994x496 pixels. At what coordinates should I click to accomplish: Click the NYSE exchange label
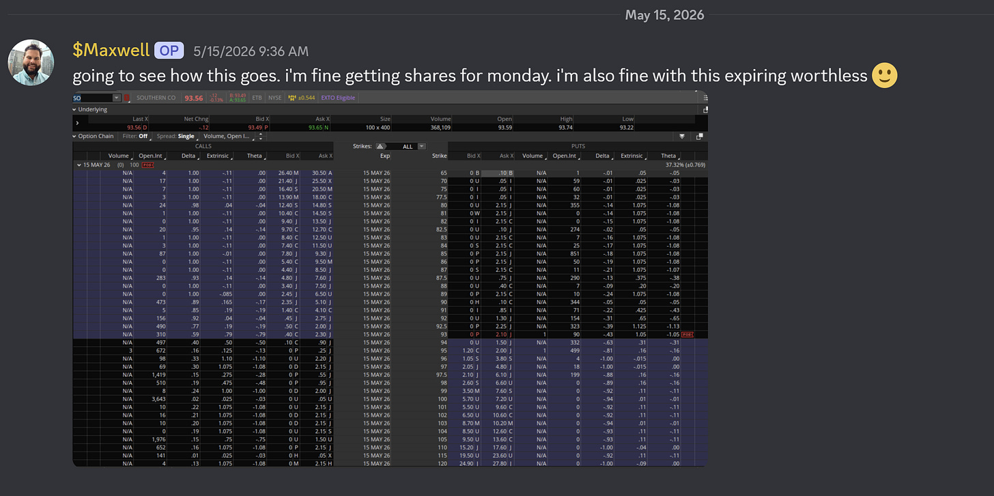pyautogui.click(x=275, y=98)
